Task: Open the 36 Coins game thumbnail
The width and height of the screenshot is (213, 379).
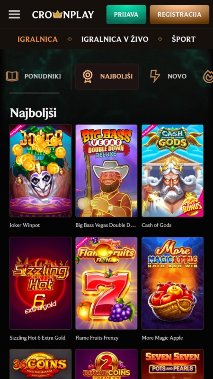Action: pyautogui.click(x=41, y=364)
